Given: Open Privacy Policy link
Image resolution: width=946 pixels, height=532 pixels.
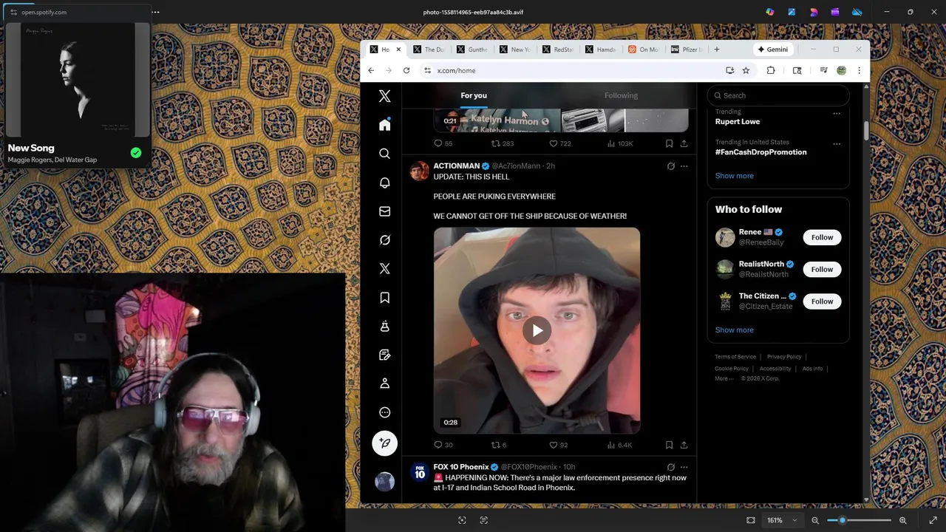Looking at the screenshot, I should point(784,357).
